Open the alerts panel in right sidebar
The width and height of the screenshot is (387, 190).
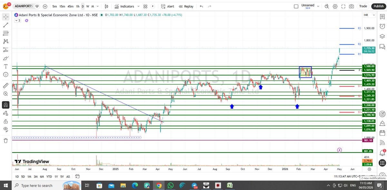click(382, 26)
